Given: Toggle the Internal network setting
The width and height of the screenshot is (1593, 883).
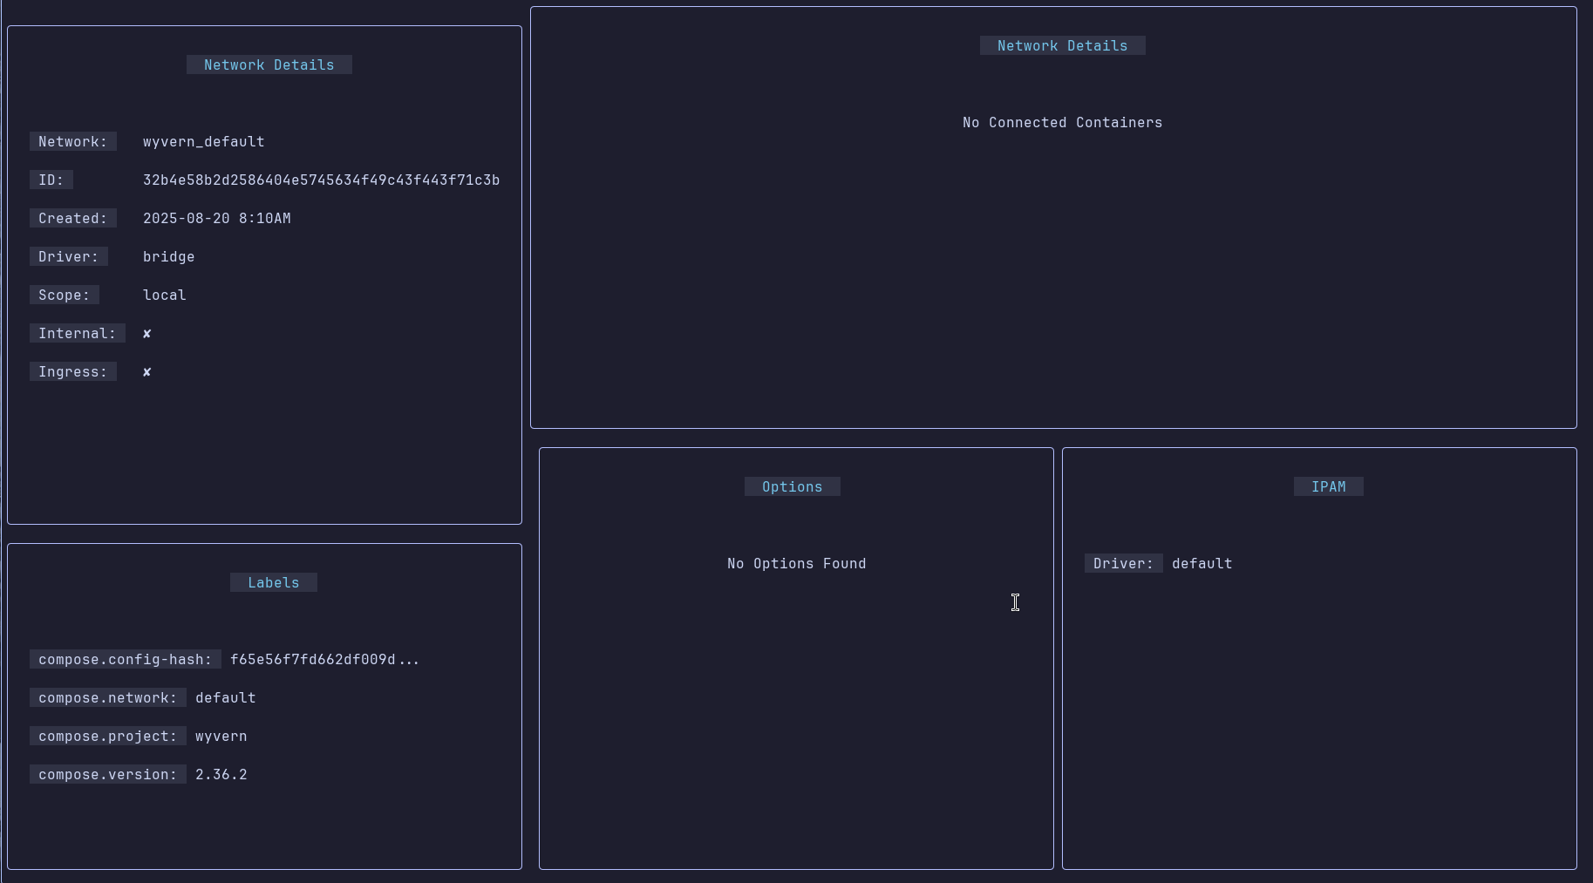Looking at the screenshot, I should click(146, 333).
